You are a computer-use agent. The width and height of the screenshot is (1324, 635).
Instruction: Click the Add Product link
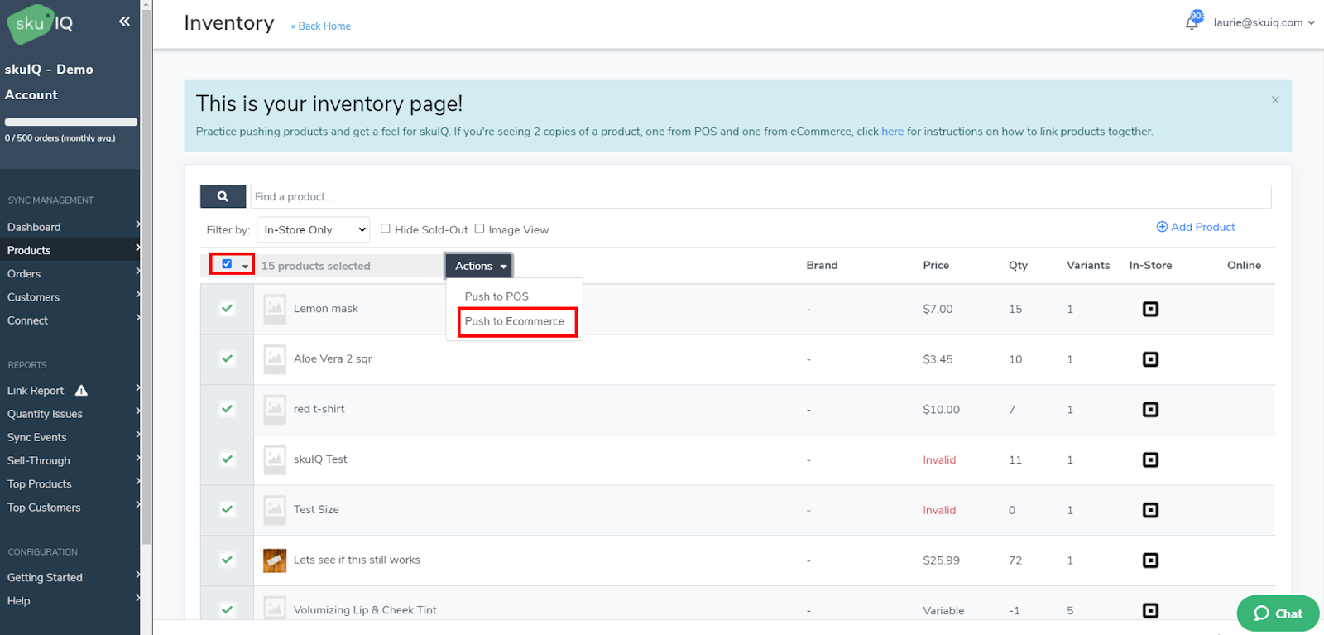[x=1196, y=227]
